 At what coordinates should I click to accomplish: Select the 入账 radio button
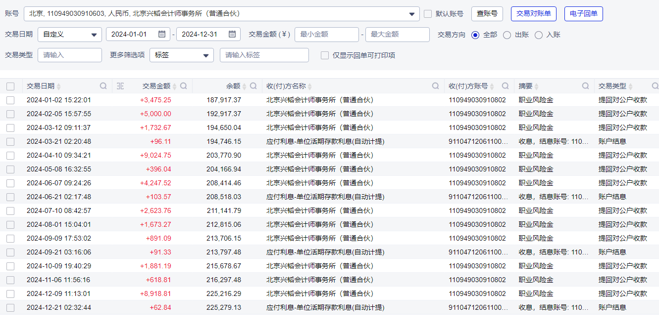click(x=539, y=35)
